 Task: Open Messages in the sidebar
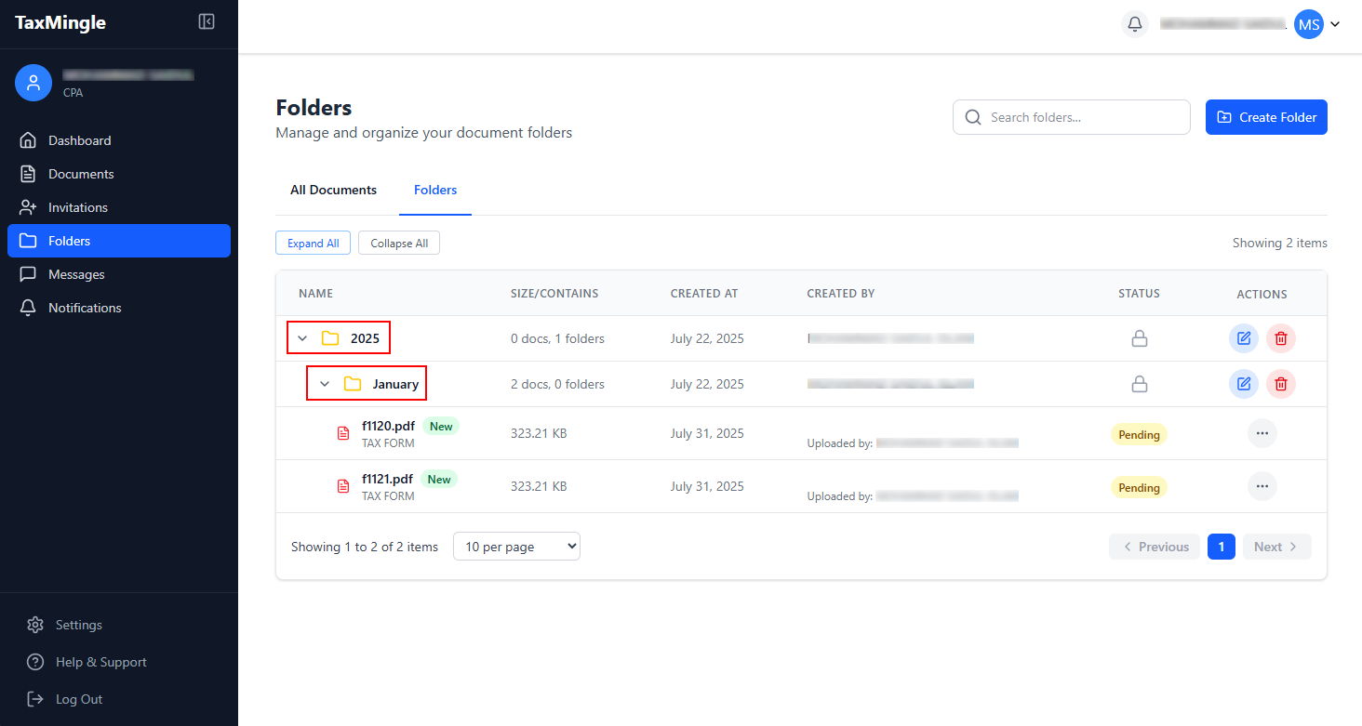point(76,274)
